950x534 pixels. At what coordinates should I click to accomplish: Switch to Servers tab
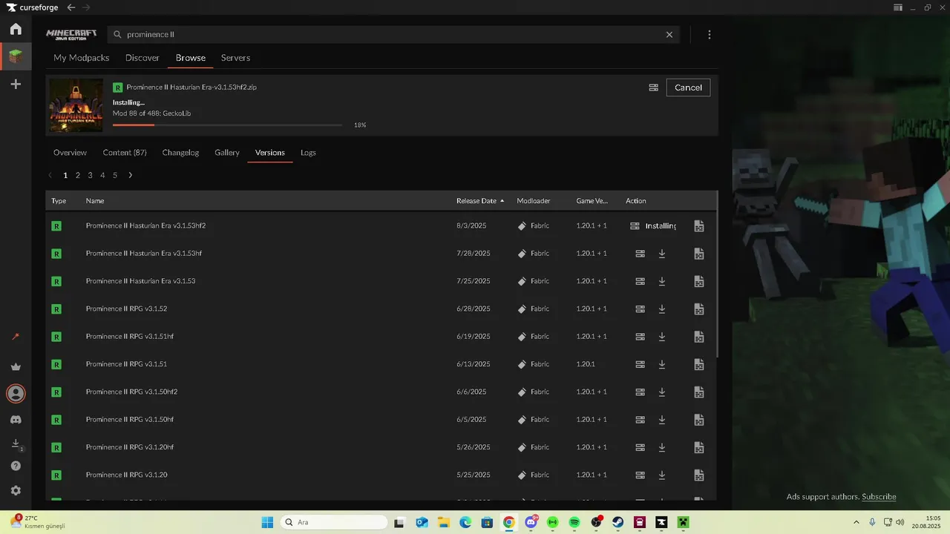235,58
